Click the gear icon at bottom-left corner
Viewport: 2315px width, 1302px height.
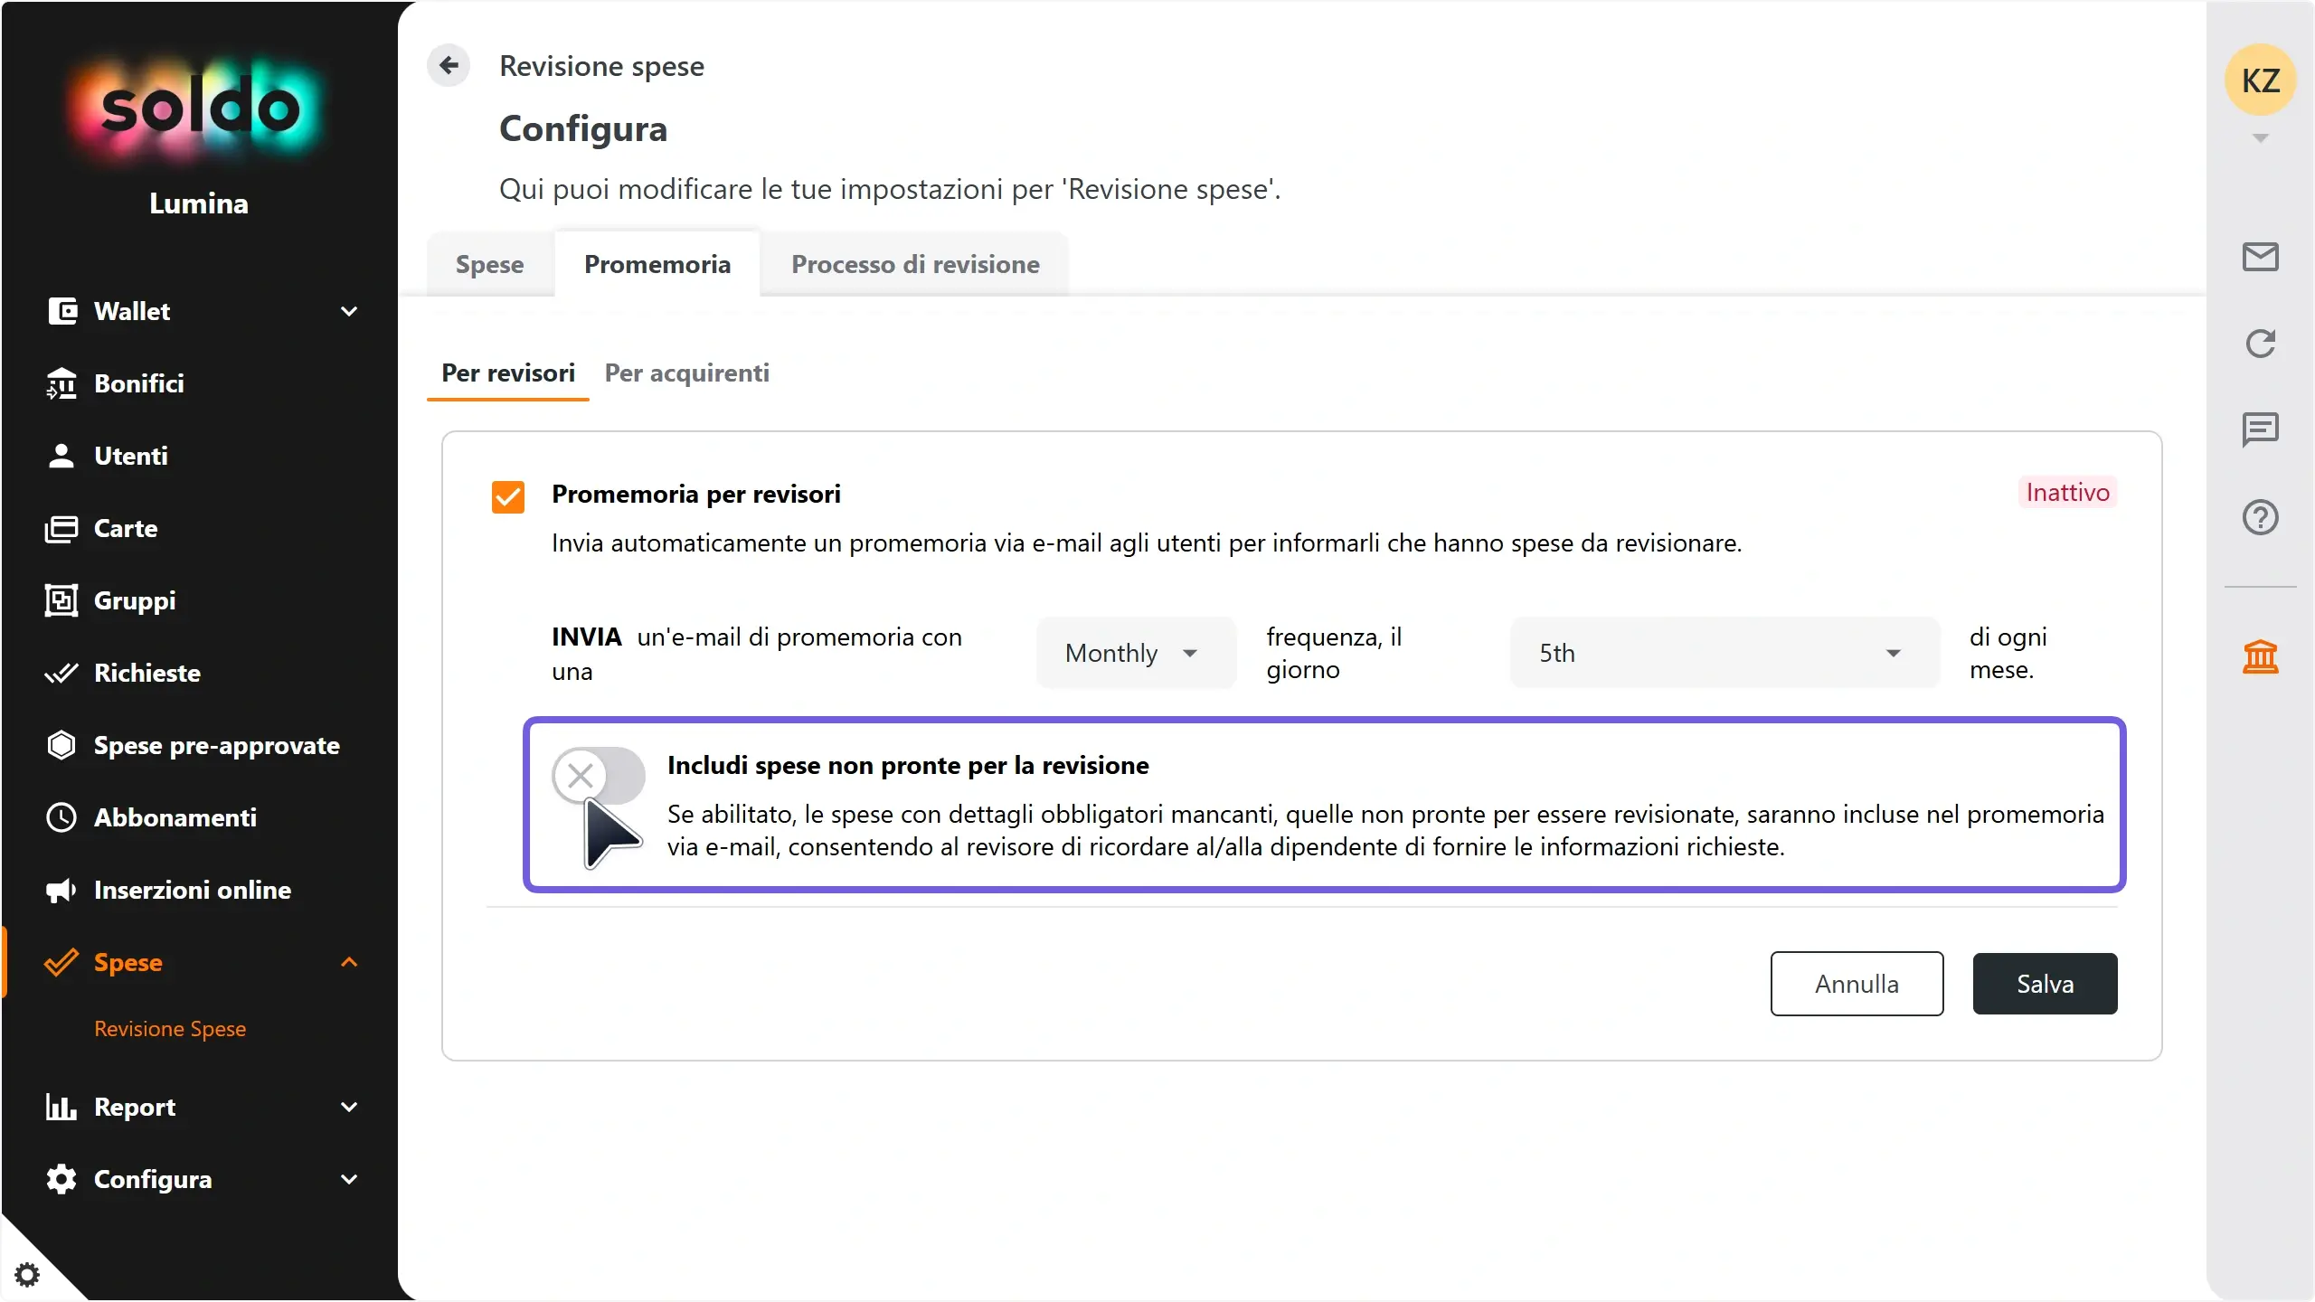tap(27, 1274)
